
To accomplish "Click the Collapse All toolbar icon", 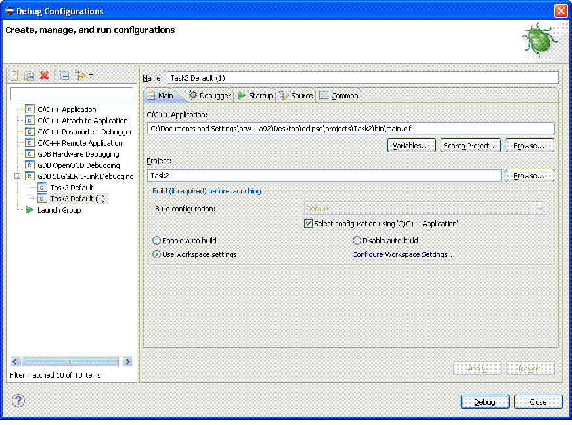I will 65,75.
